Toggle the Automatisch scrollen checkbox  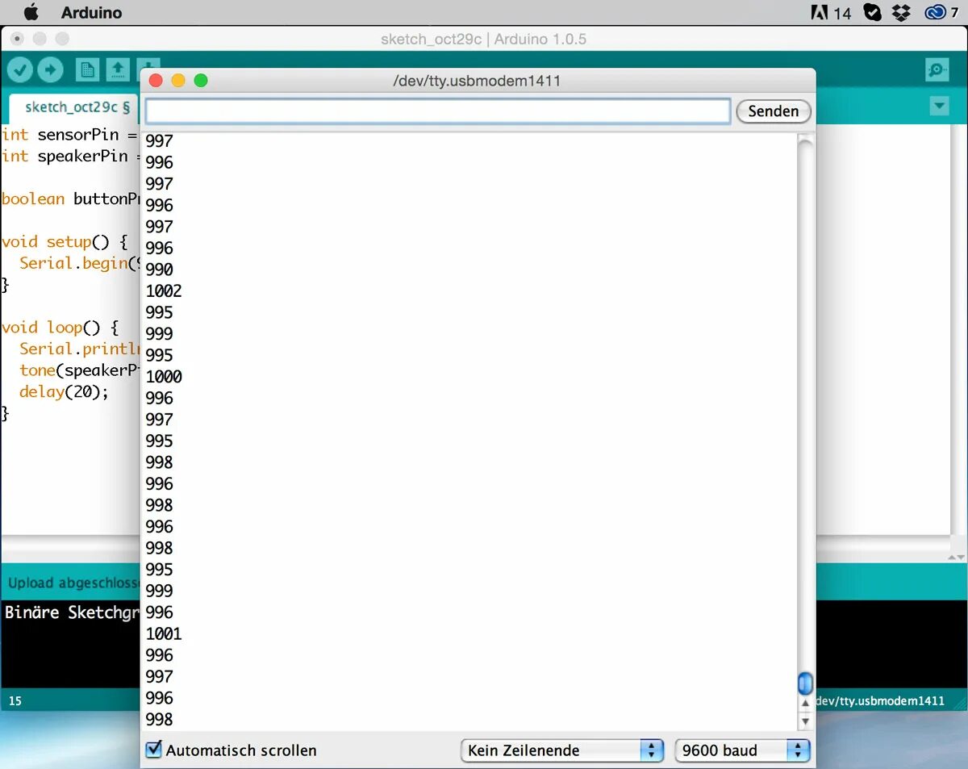[153, 750]
